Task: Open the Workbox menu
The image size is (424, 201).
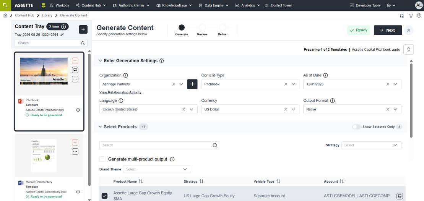Action: 60,5
